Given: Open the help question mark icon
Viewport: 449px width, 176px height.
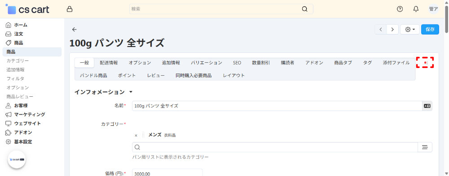Looking at the screenshot, I should pos(400,9).
